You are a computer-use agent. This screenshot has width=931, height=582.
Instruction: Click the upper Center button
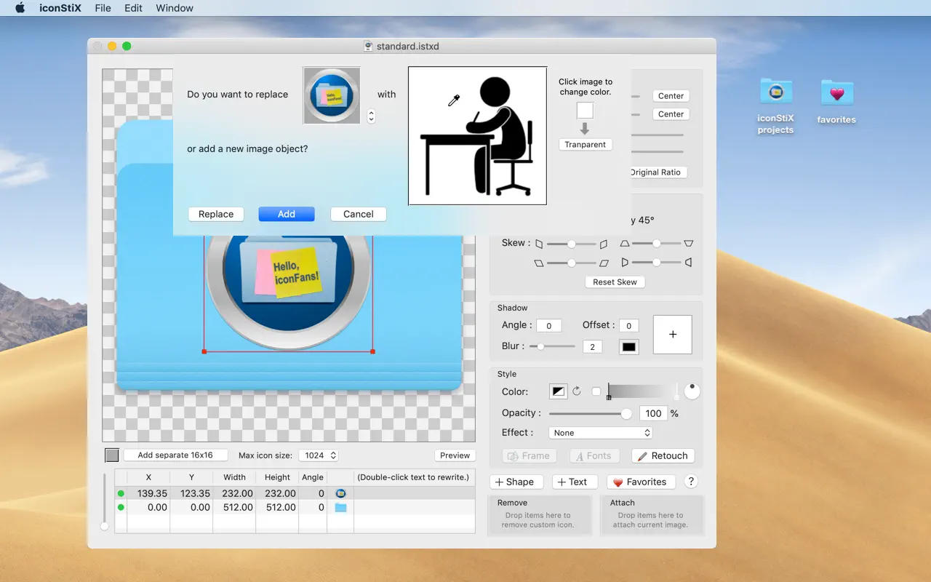(x=671, y=96)
